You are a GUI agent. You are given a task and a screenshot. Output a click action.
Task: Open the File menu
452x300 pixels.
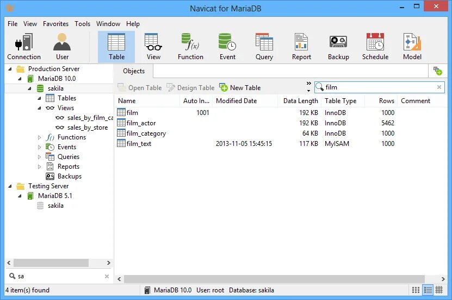tap(13, 23)
